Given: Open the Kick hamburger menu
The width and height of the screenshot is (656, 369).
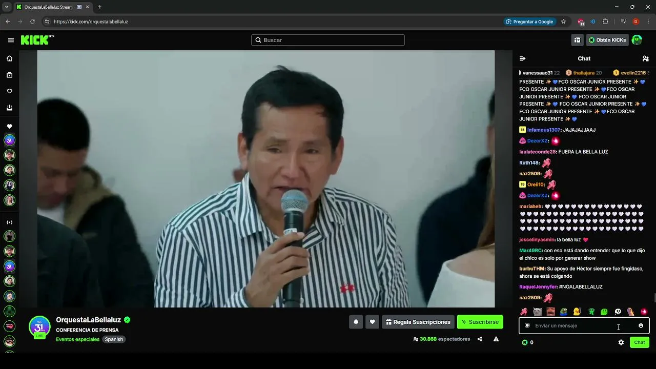Looking at the screenshot, I should (11, 40).
